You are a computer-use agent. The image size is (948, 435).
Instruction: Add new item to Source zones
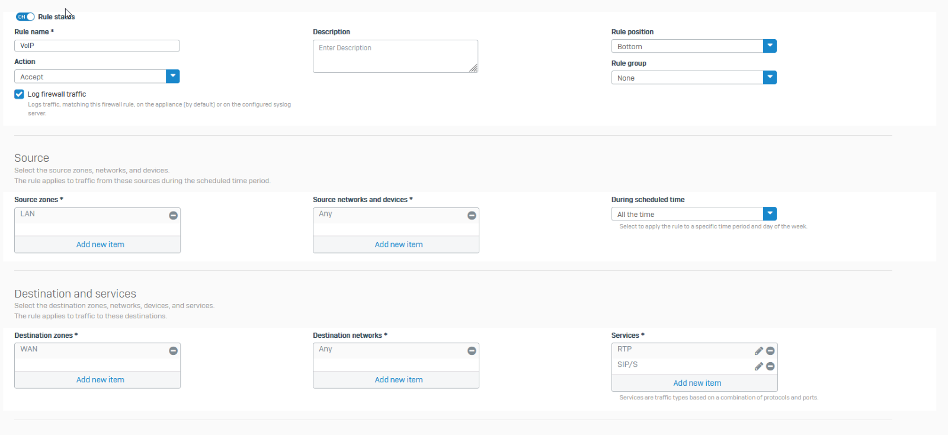[100, 244]
